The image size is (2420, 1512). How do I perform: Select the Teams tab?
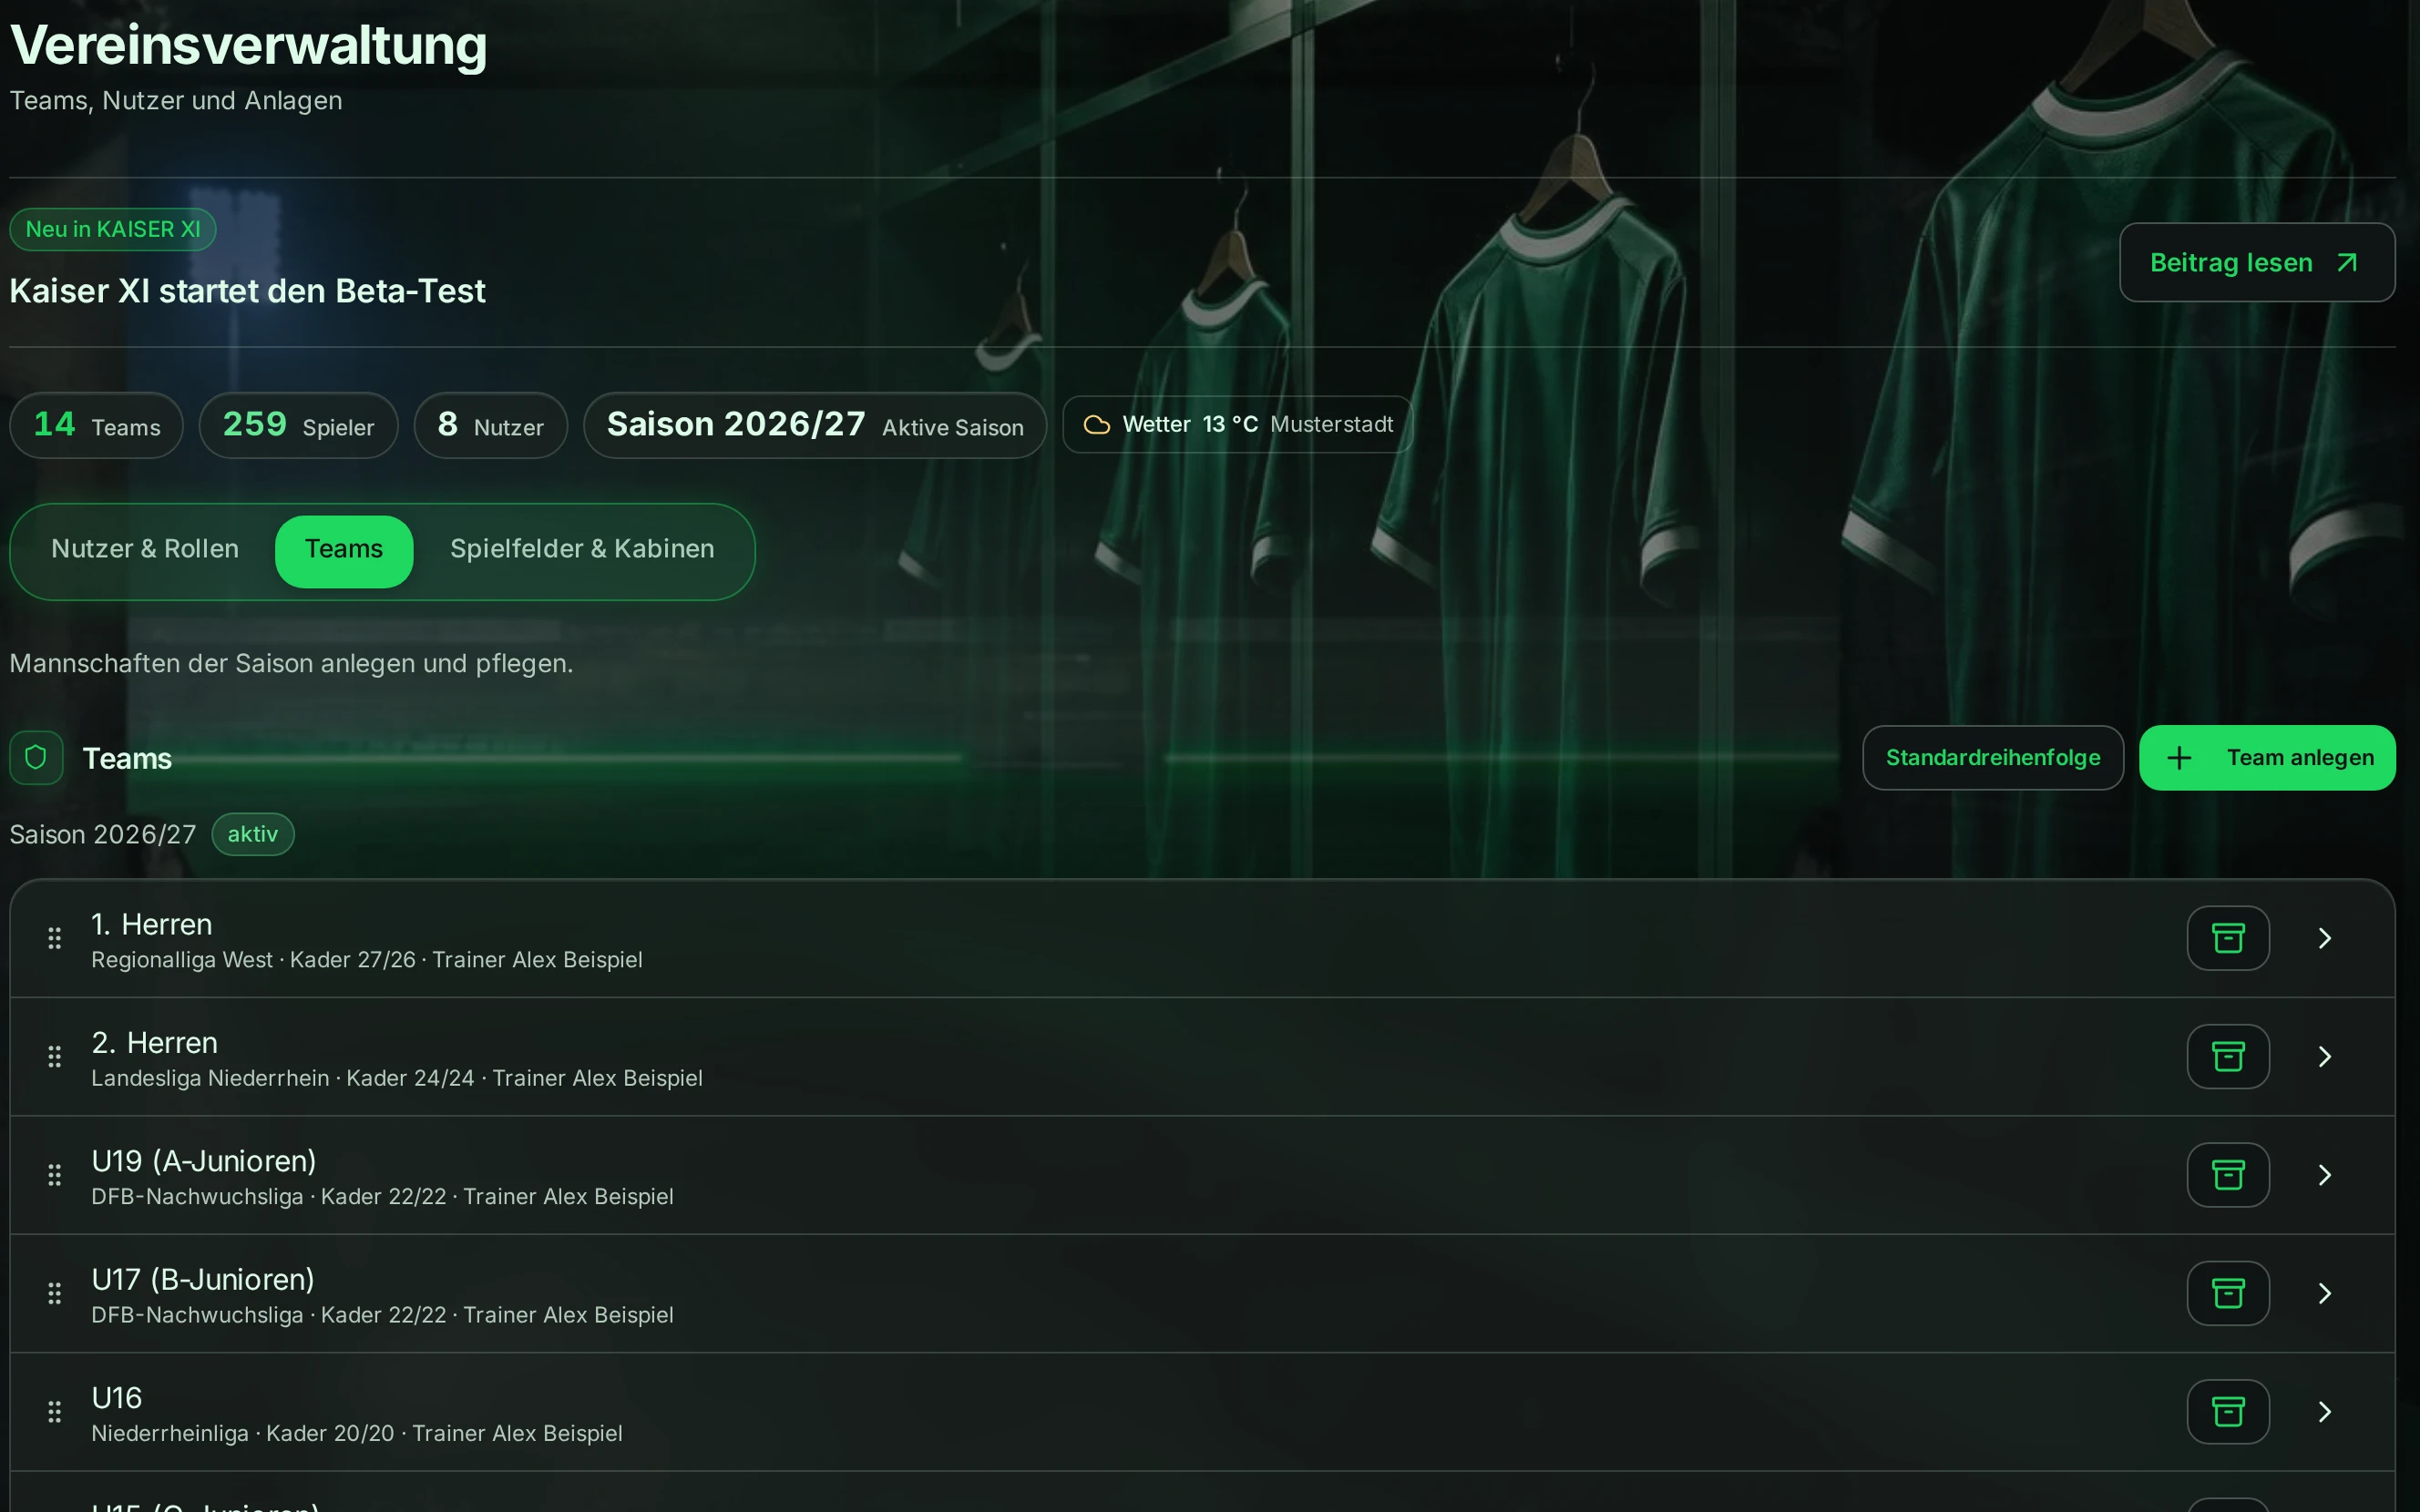click(344, 551)
